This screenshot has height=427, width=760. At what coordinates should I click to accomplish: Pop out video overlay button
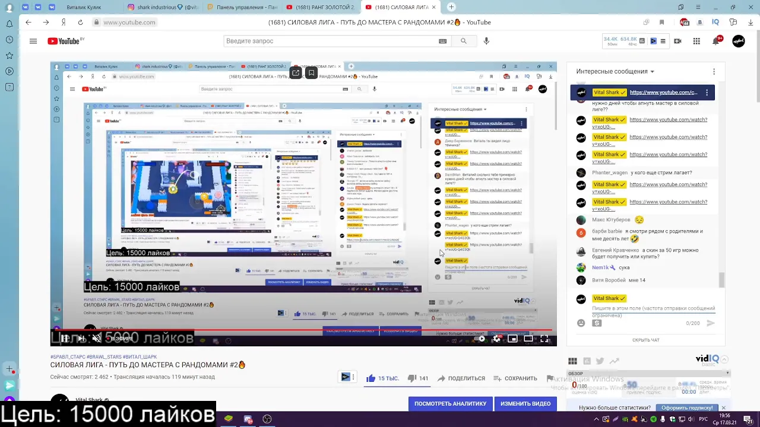296,73
